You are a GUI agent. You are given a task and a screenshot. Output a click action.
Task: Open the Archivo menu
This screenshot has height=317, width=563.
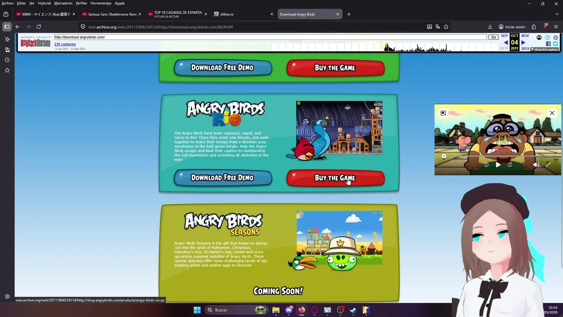coord(7,3)
